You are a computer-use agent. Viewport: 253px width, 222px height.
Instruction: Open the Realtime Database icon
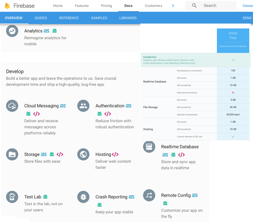click(x=149, y=147)
